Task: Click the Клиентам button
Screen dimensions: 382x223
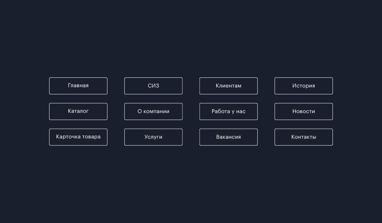Action: (228, 86)
